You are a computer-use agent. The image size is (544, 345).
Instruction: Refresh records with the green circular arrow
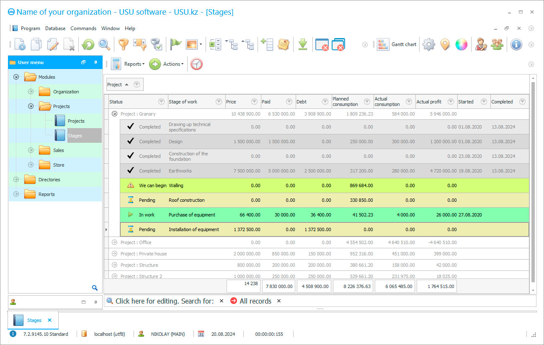tap(88, 44)
